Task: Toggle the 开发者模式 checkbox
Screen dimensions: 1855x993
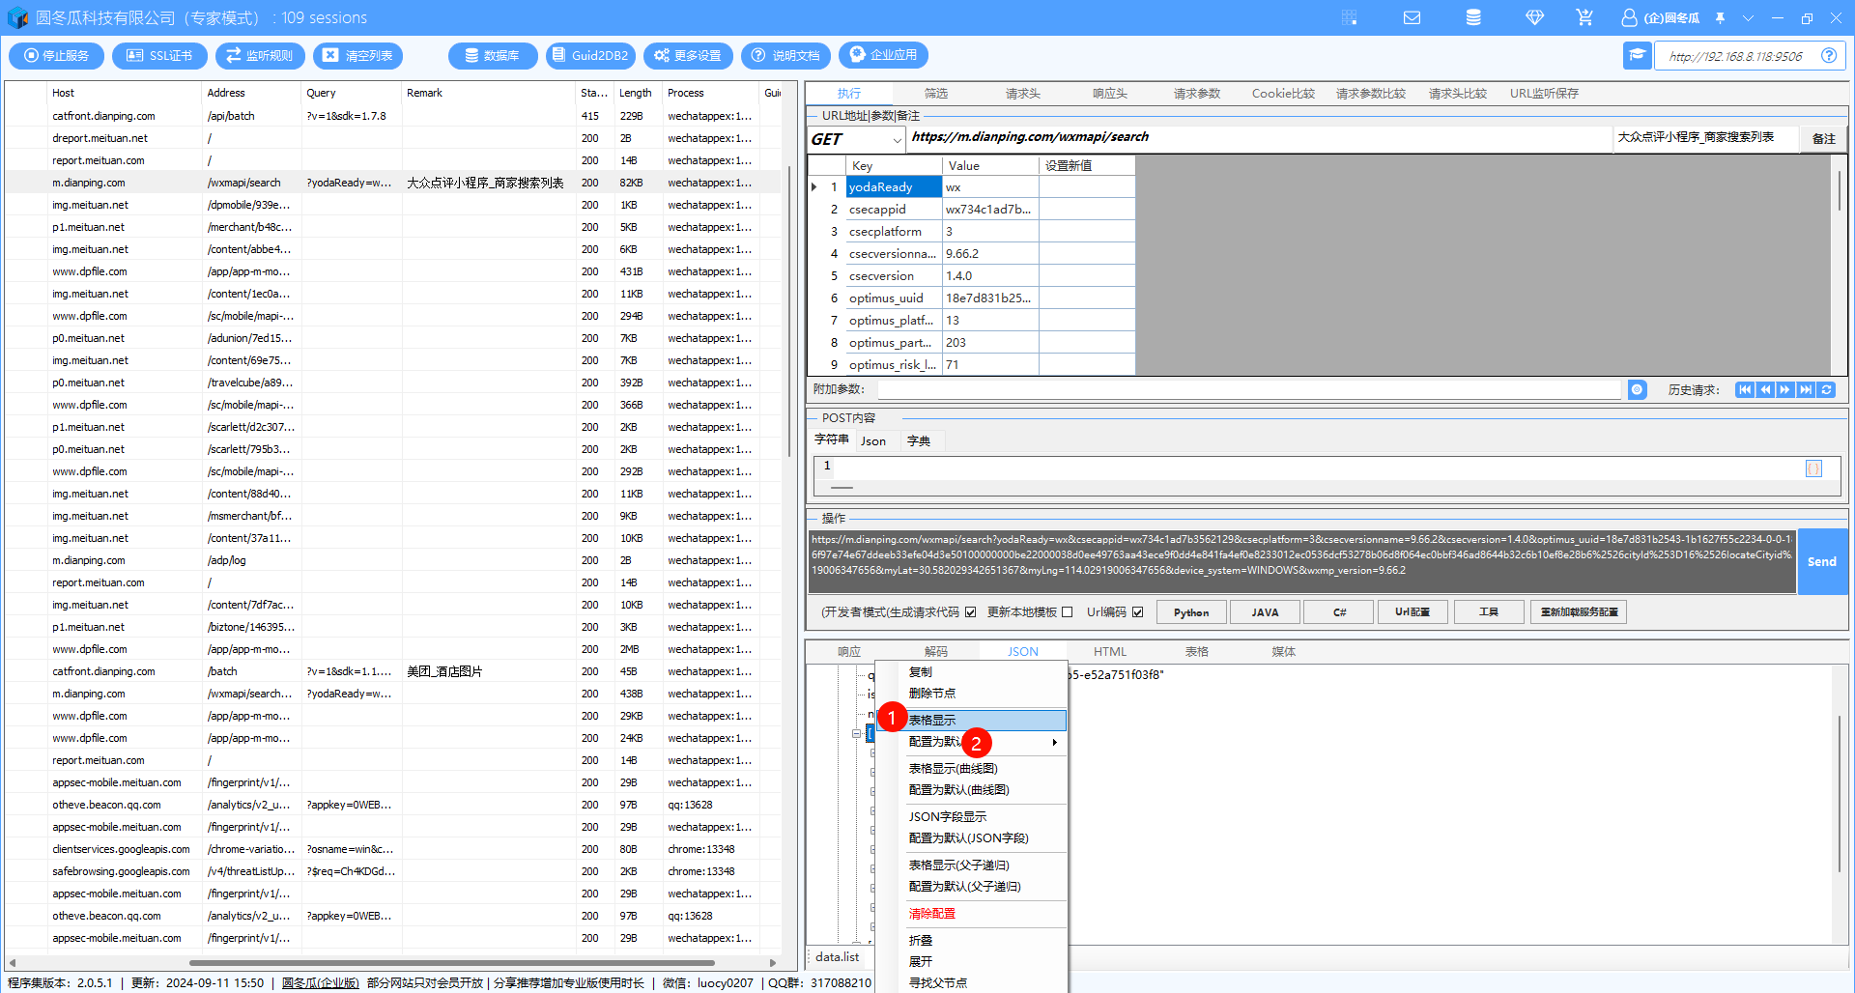Action: (x=970, y=612)
